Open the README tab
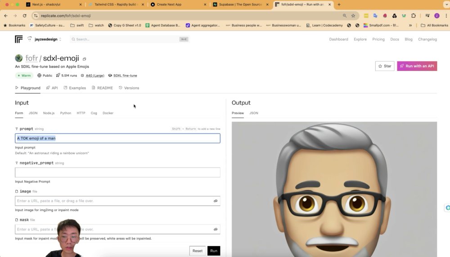This screenshot has height=257, width=450. click(x=102, y=88)
